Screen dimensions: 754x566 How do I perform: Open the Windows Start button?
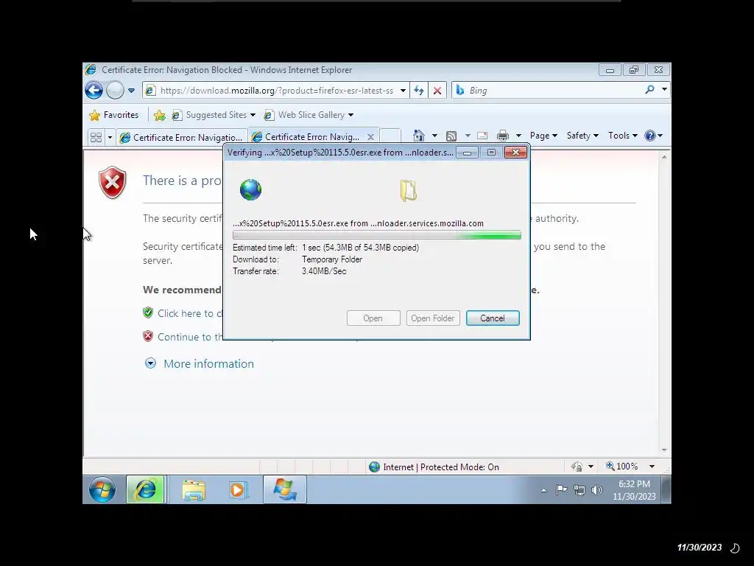102,490
